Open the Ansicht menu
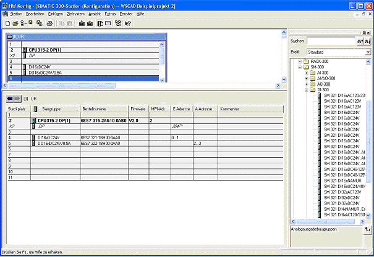This screenshot has height=257, width=374. tap(95, 14)
